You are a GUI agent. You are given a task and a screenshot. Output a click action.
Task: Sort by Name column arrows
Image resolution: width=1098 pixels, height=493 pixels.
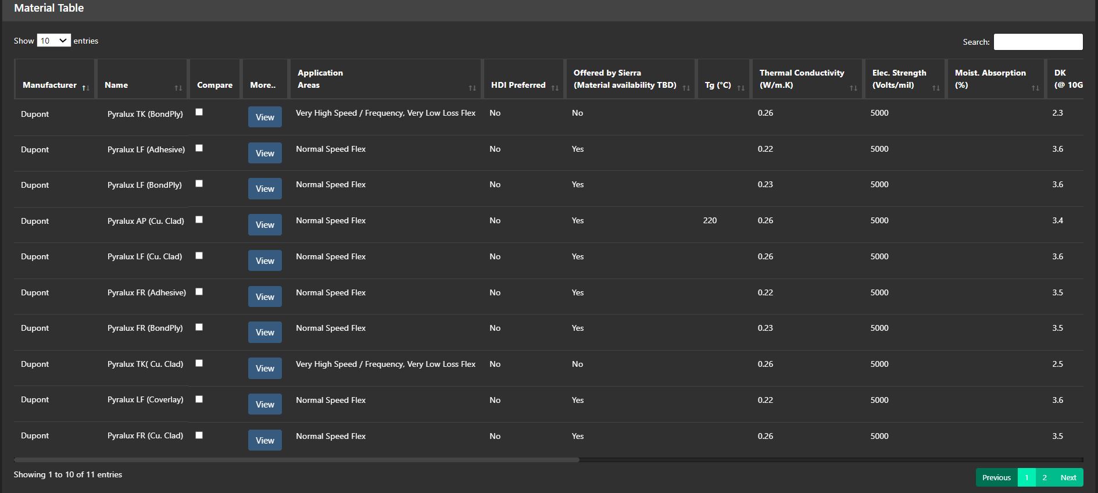pos(178,88)
